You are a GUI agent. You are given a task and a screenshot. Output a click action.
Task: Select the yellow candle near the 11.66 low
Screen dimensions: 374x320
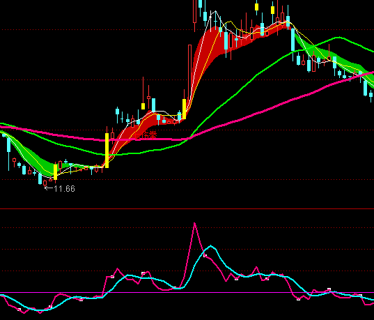(56, 172)
